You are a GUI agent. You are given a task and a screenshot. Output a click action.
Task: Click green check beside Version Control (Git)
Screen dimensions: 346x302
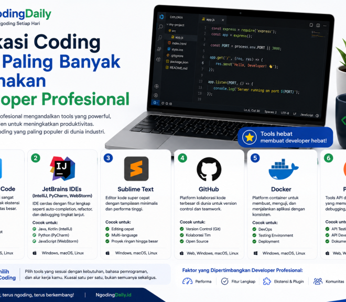coord(181,229)
